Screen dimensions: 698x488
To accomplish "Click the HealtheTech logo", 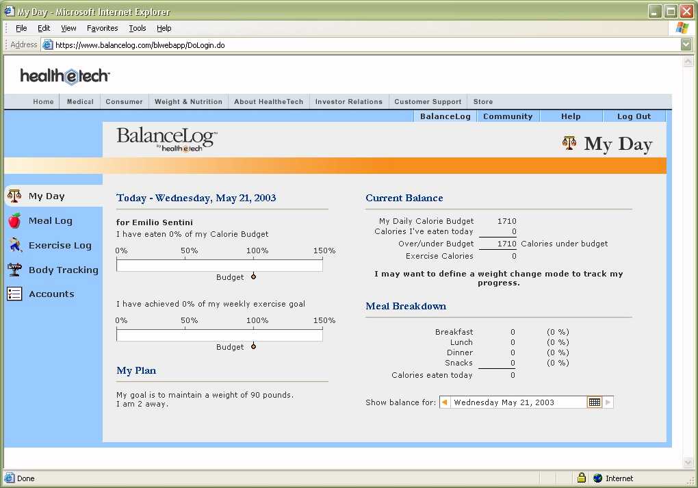I will 64,76.
